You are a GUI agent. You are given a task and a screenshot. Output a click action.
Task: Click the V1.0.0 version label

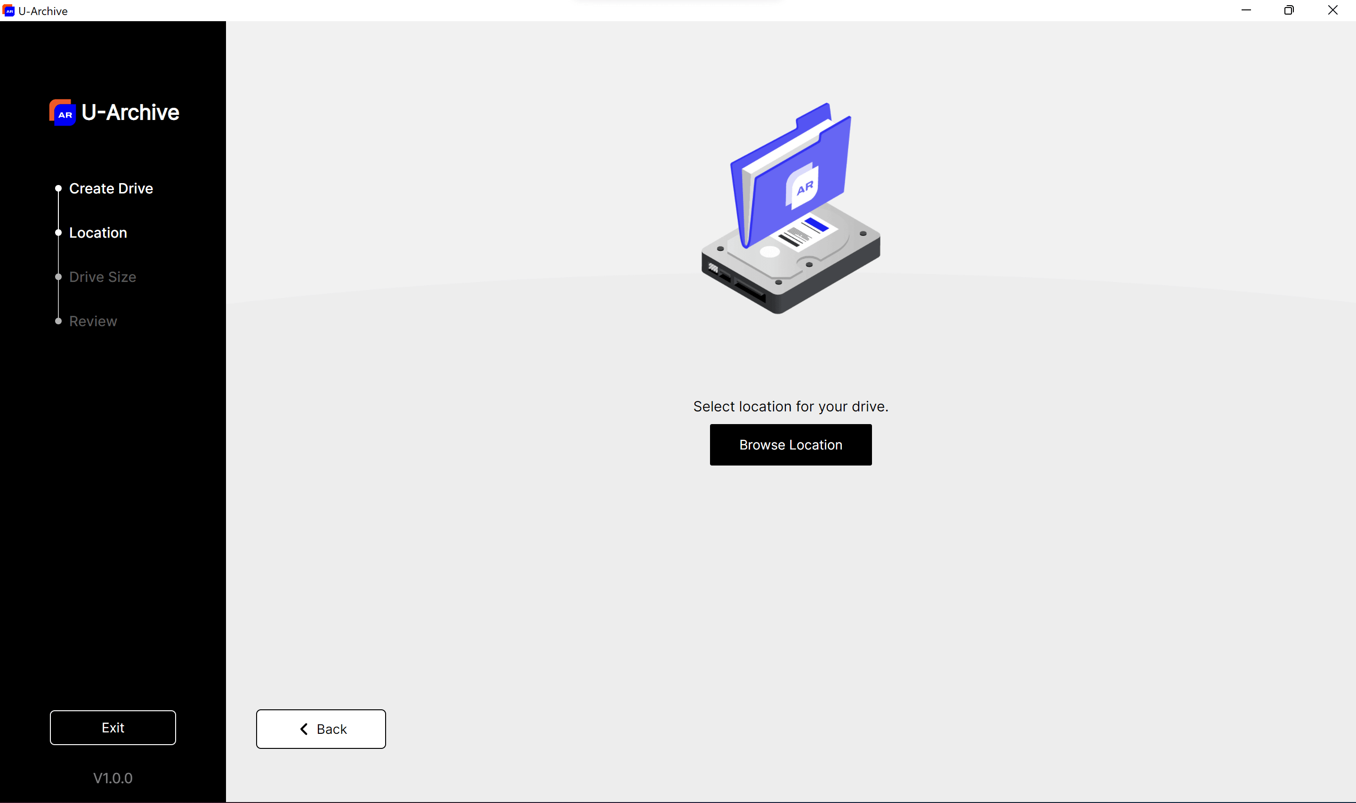(x=113, y=778)
